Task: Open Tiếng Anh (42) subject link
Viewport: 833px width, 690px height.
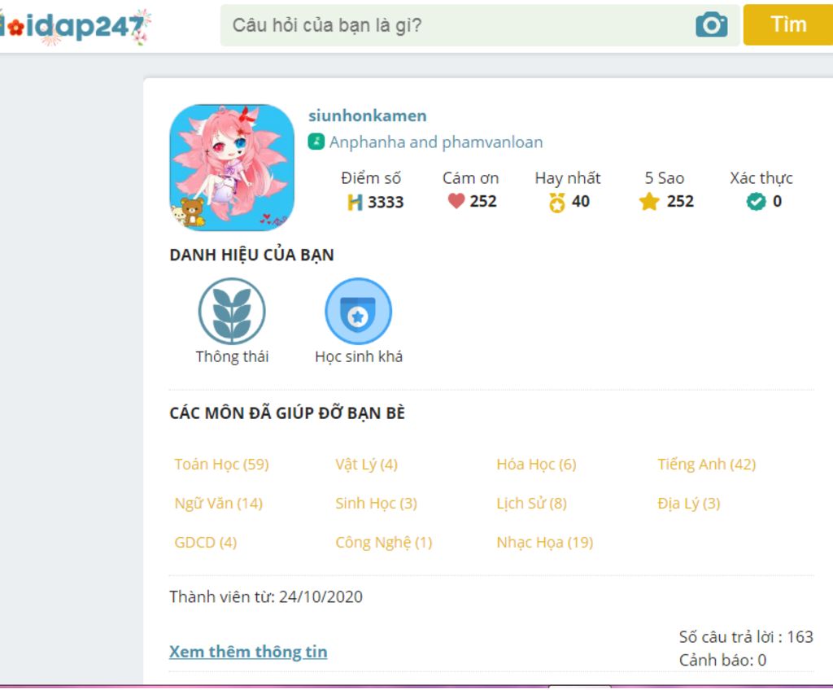Action: click(x=707, y=464)
